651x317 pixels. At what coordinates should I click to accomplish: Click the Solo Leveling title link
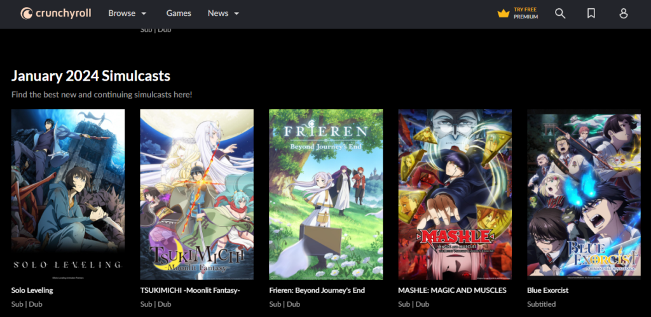[32, 290]
